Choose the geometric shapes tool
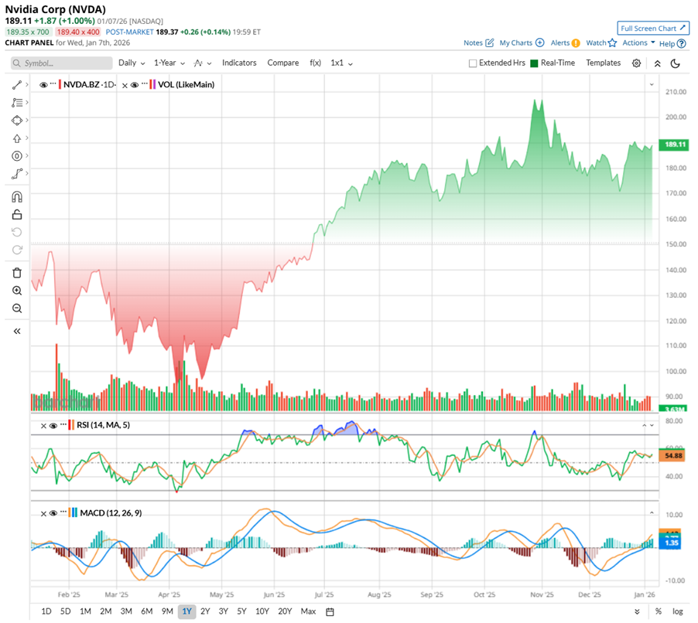The width and height of the screenshot is (698, 623). pos(17,121)
